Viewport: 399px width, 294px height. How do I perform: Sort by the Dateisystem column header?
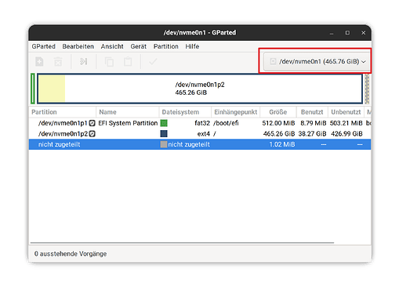(185, 112)
